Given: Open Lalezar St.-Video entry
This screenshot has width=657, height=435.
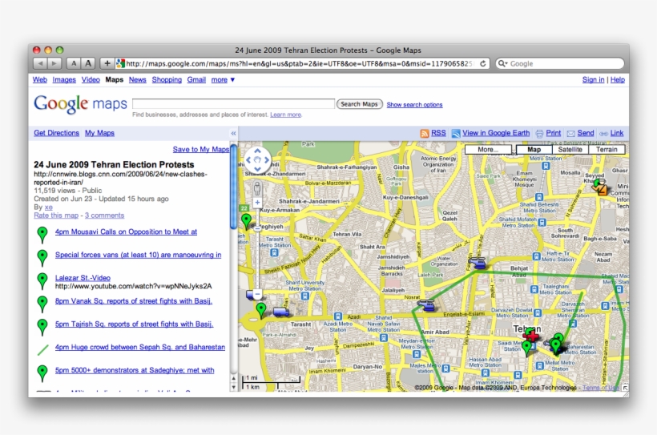Looking at the screenshot, I should [x=83, y=278].
